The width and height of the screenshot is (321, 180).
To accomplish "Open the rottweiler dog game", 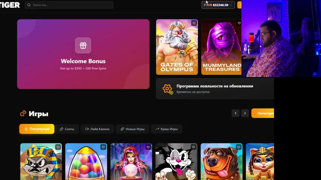I will coord(222,162).
